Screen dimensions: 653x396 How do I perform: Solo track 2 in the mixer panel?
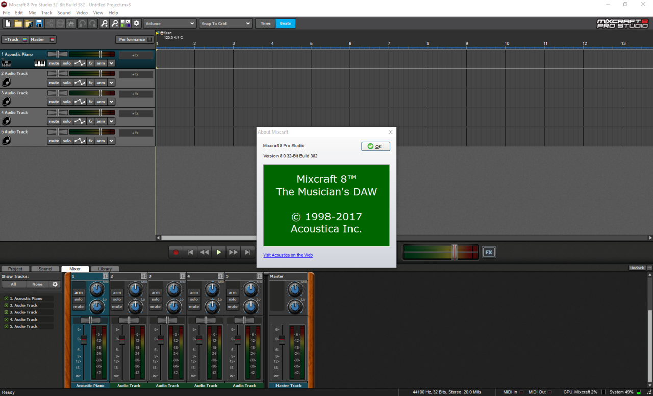click(x=117, y=299)
